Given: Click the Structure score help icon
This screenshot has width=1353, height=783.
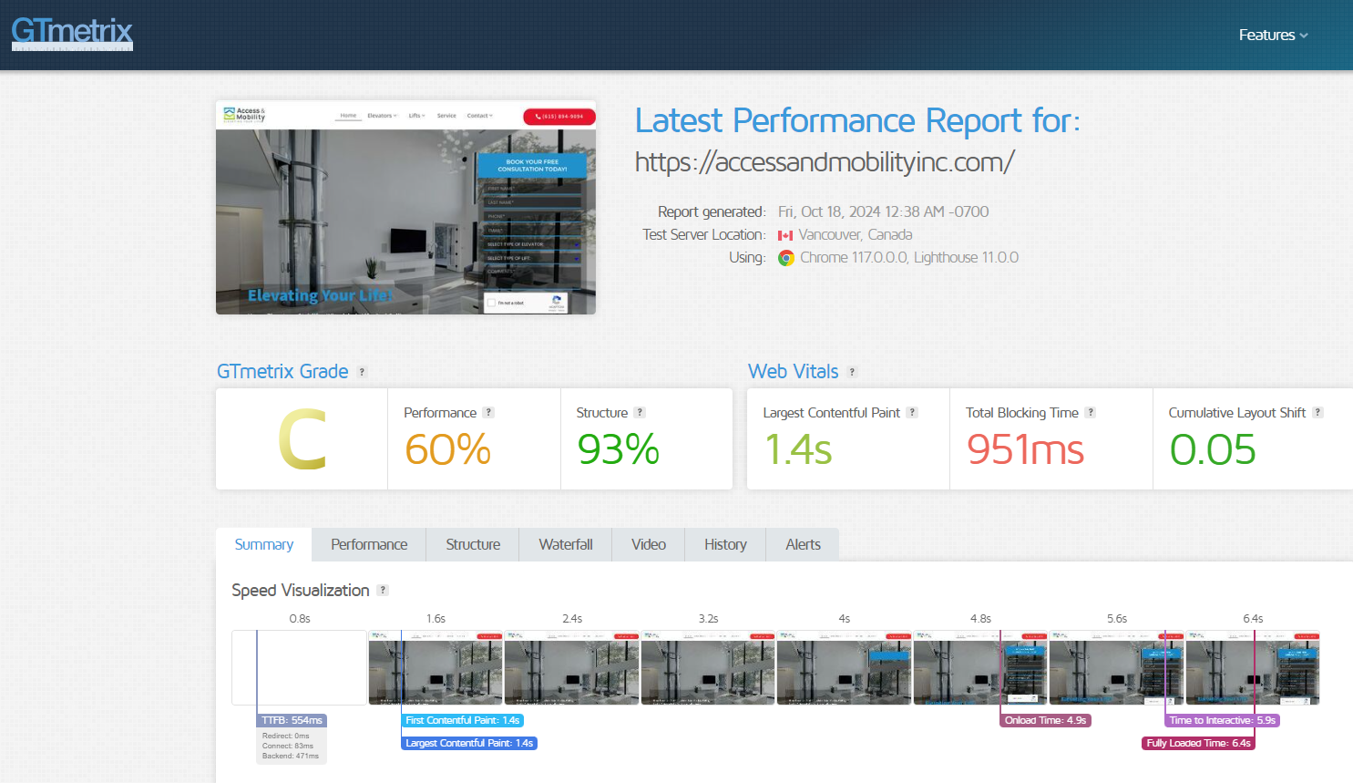Looking at the screenshot, I should 640,413.
